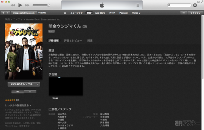
Task: Select the HD quality toggle
Action: (18, 92)
